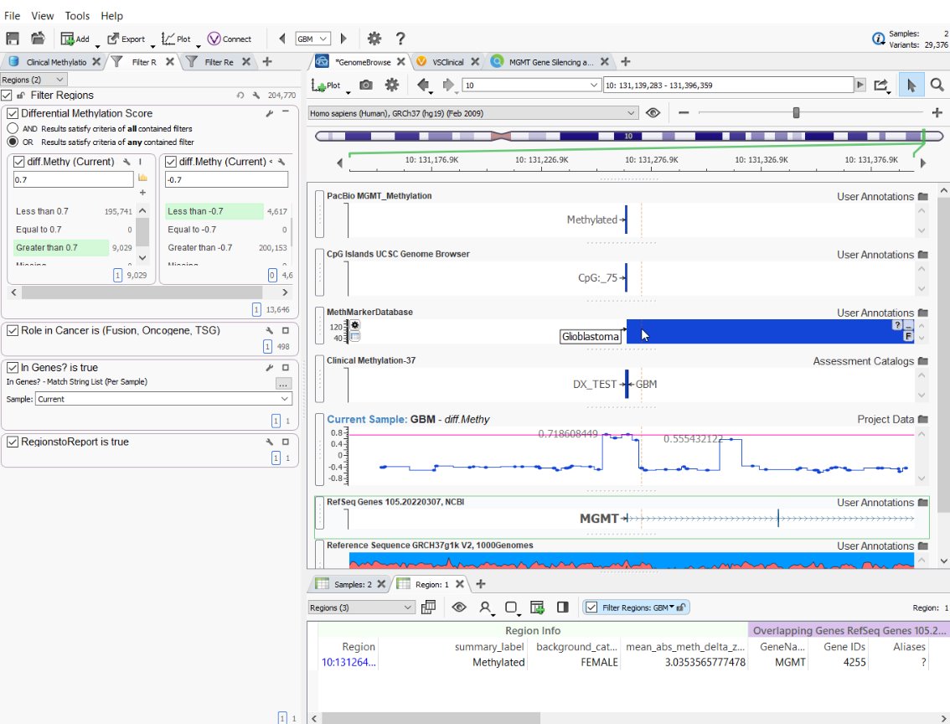This screenshot has width=950, height=724.
Task: Click the ellipsis match string list button
Action: tap(283, 384)
